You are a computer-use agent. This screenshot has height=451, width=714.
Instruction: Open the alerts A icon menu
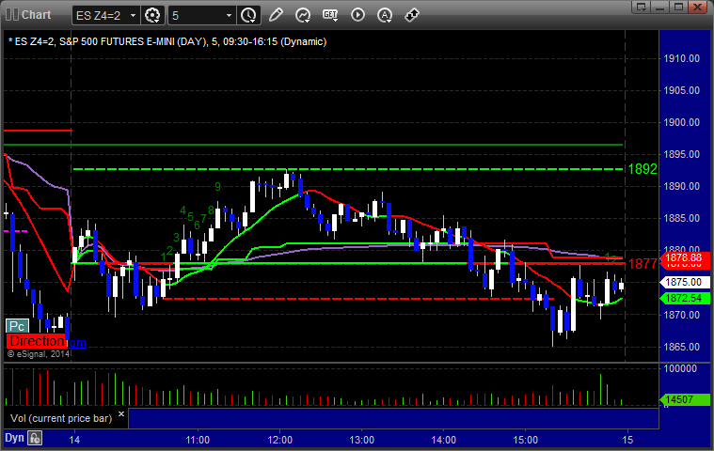coord(385,15)
